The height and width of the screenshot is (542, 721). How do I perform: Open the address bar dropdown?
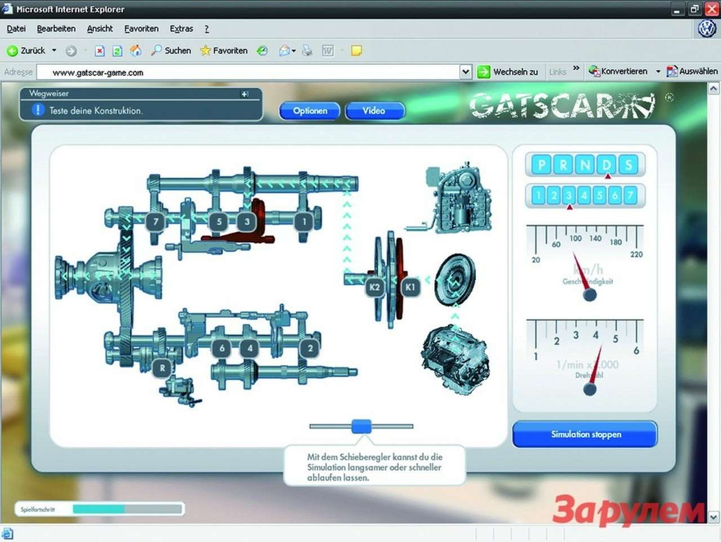coord(465,72)
